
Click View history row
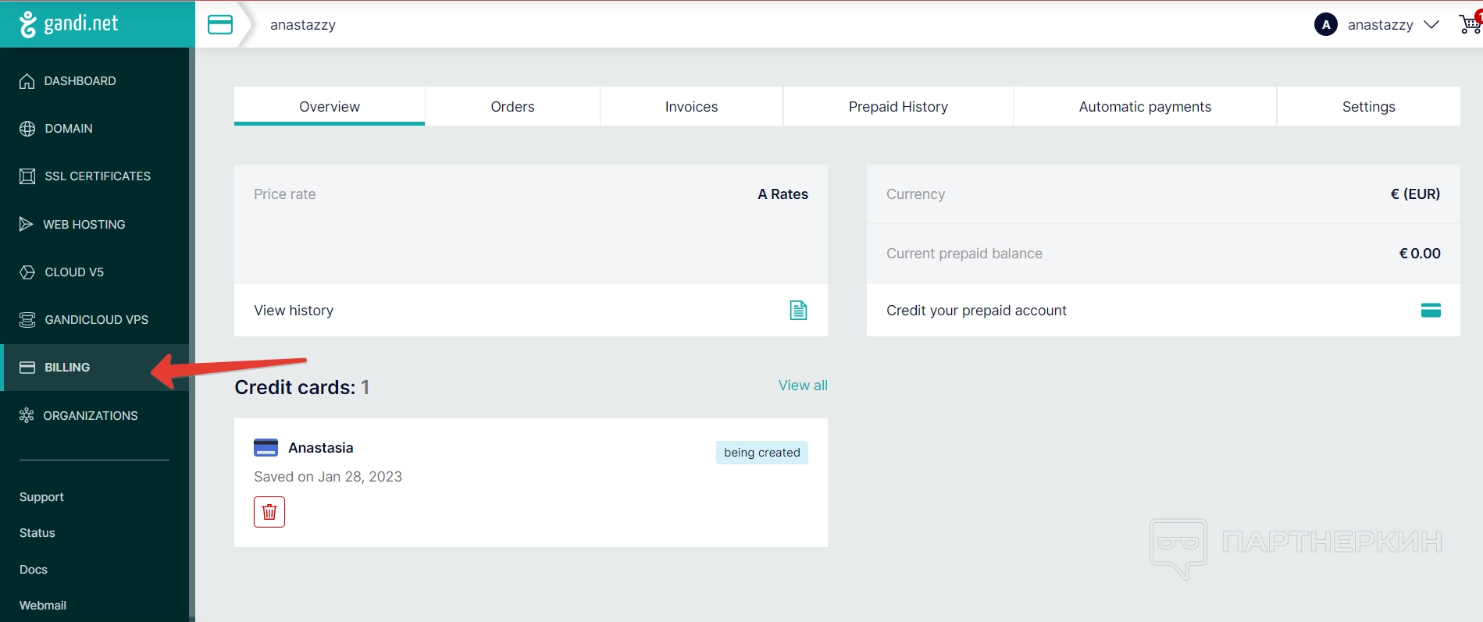pos(531,311)
